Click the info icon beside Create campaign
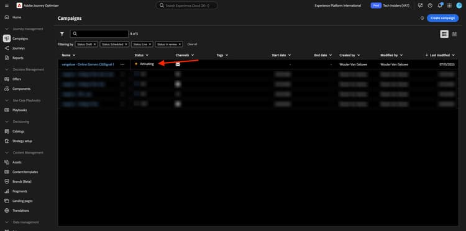The width and height of the screenshot is (466, 231). pos(422,18)
